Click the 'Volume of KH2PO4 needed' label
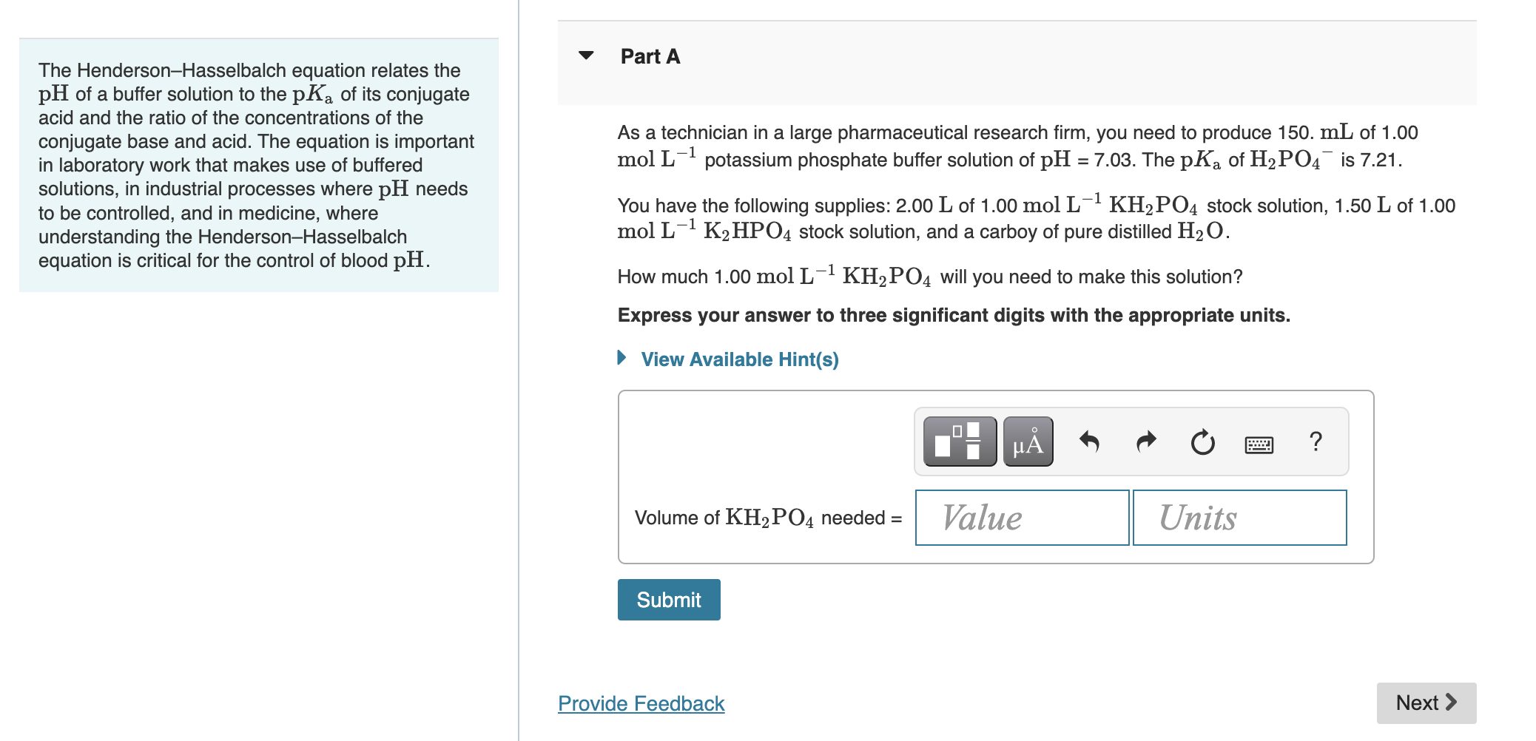The height and width of the screenshot is (741, 1536). 768,518
